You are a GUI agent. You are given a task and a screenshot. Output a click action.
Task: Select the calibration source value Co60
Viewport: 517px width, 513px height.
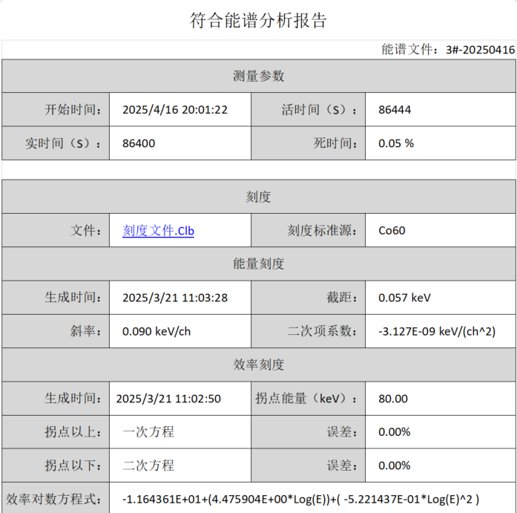[392, 231]
